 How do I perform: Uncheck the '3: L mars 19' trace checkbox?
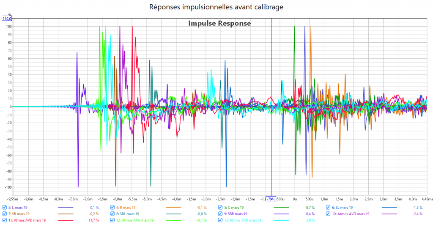5,208
